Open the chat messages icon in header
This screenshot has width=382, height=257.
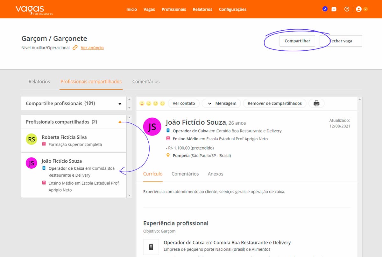click(x=334, y=9)
